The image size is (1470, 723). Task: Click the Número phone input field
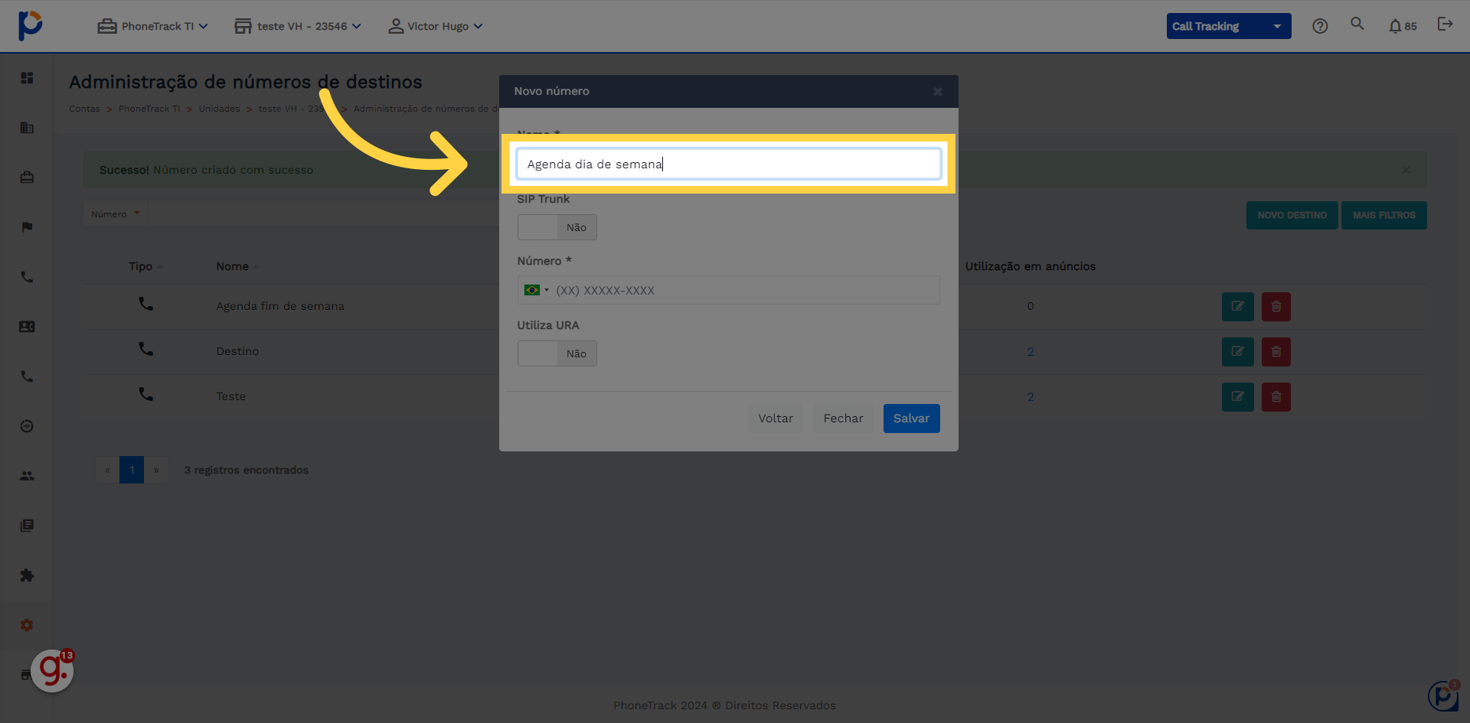click(x=743, y=291)
